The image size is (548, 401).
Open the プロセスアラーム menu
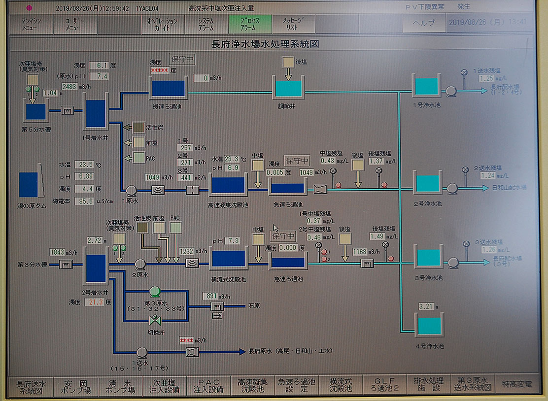click(250, 24)
